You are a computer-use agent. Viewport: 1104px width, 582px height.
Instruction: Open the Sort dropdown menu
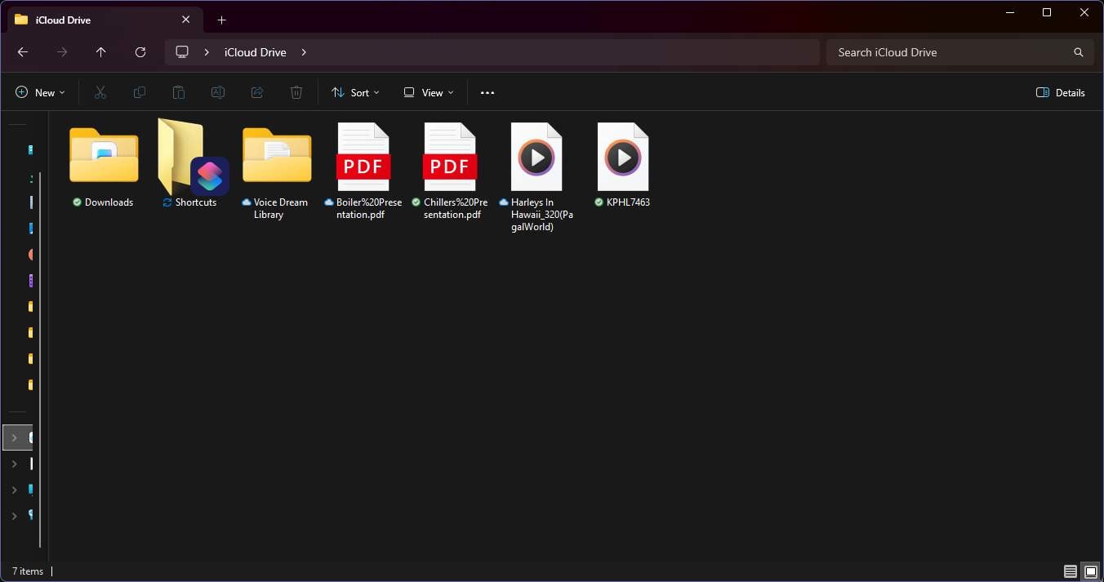(356, 92)
